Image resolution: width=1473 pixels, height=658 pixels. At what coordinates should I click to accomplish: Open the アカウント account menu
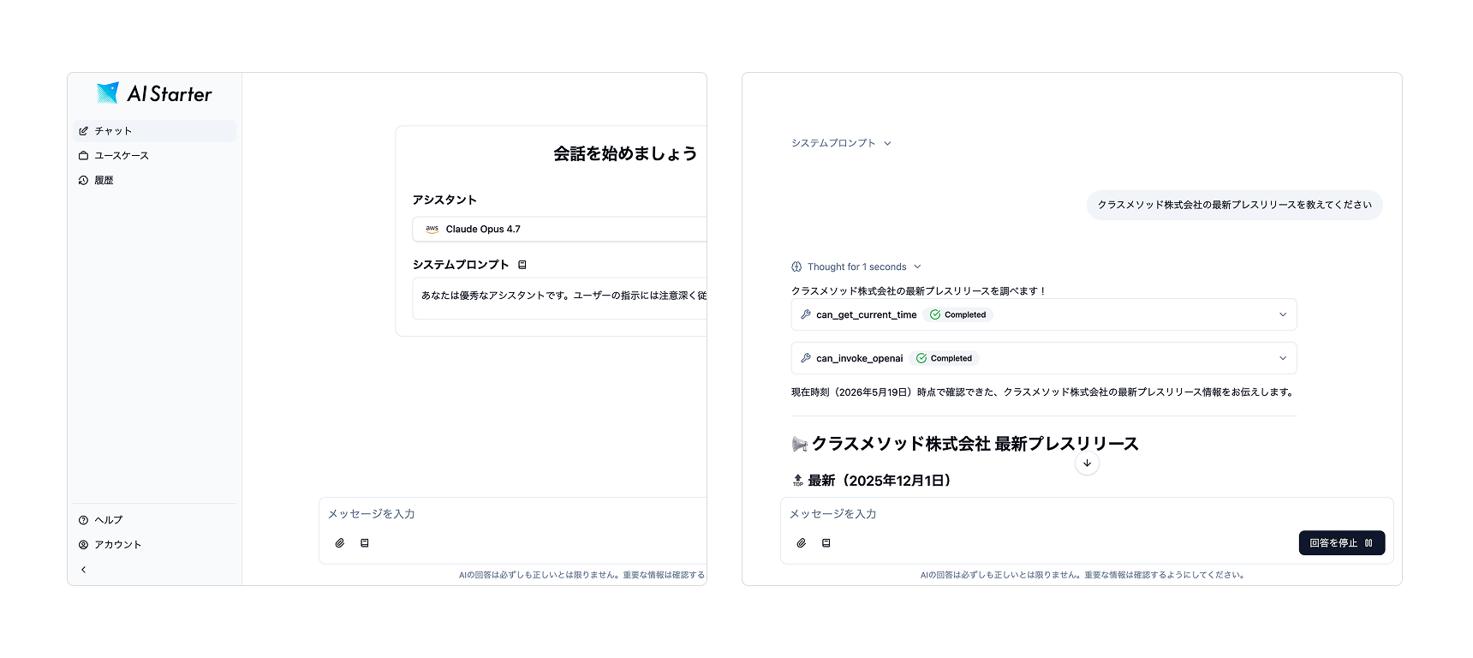(x=154, y=545)
